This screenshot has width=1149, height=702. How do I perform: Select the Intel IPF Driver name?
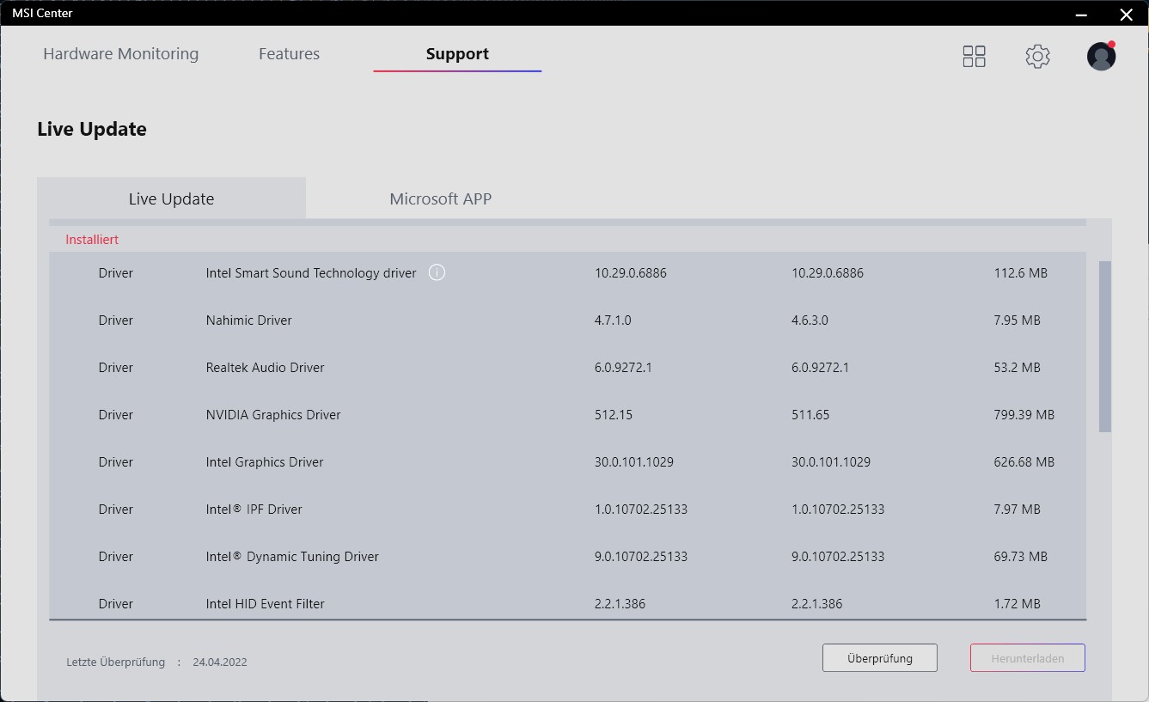(254, 510)
